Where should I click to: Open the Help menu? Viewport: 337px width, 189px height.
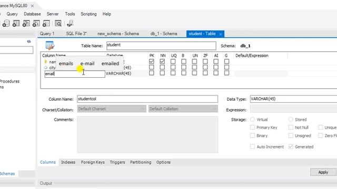(106, 14)
